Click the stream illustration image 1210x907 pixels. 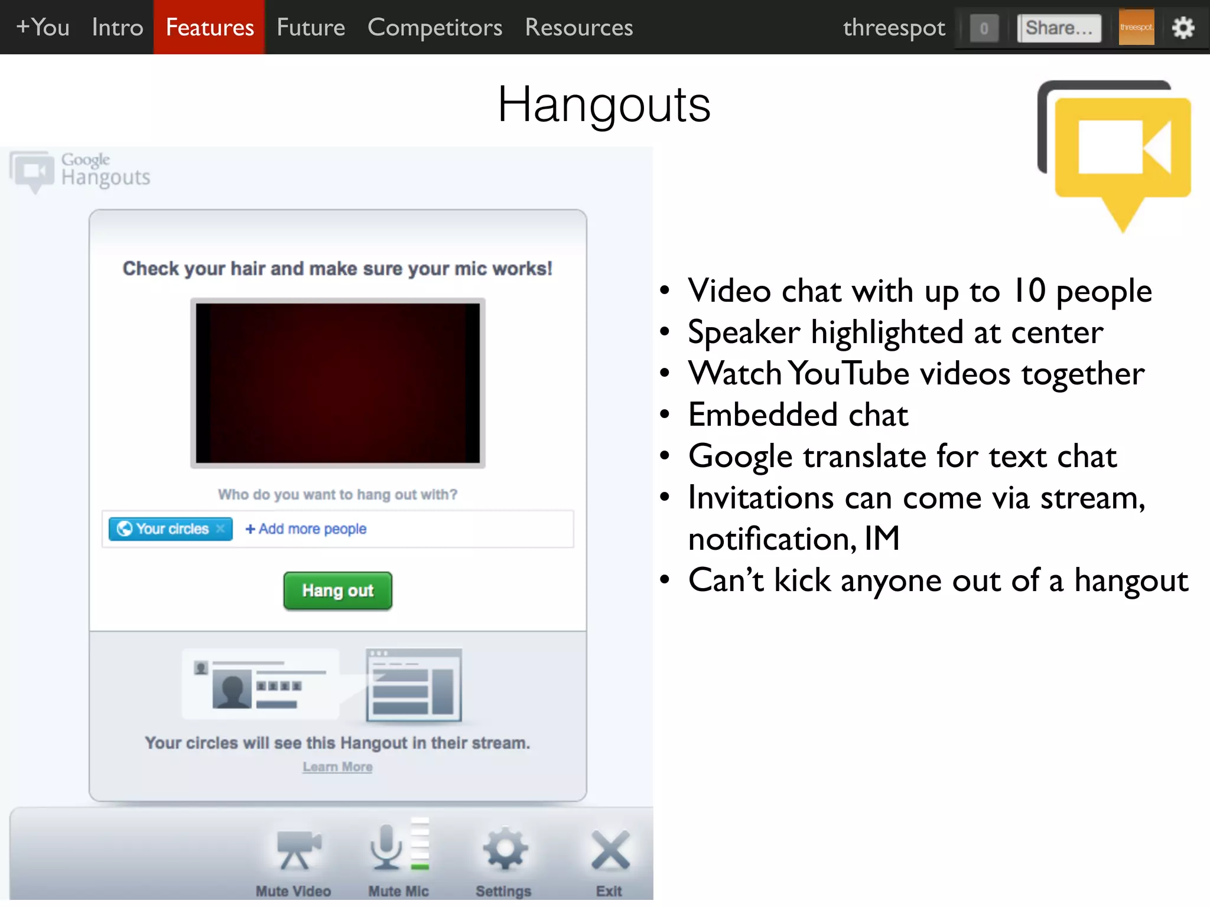click(x=323, y=685)
